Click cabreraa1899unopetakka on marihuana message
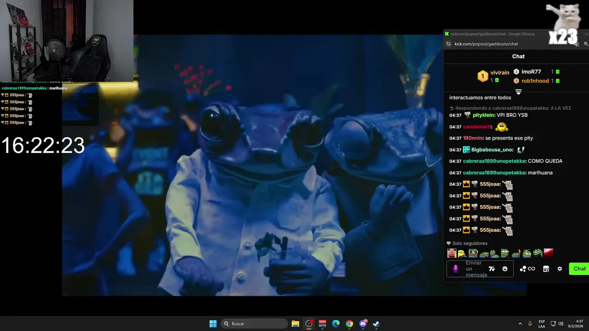Viewport: 589px width, 331px height. coord(494,172)
